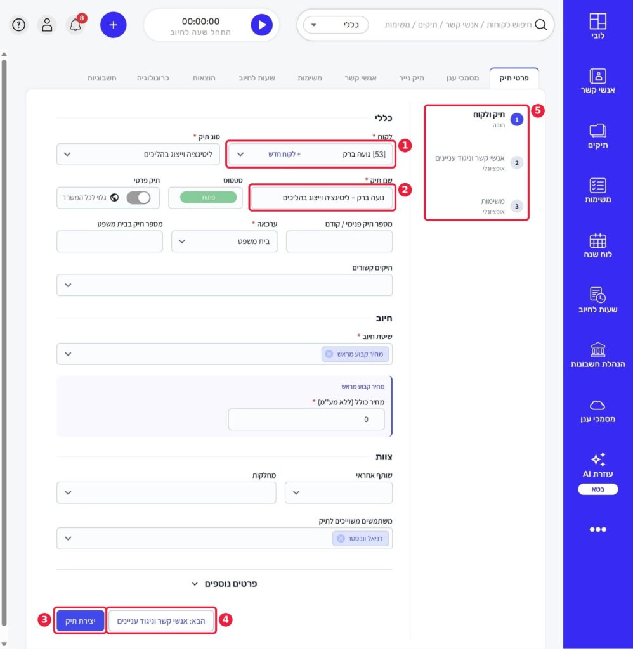This screenshot has width=633, height=649.
Task: Open the שותף אחראי dropdown
Action: tap(339, 492)
